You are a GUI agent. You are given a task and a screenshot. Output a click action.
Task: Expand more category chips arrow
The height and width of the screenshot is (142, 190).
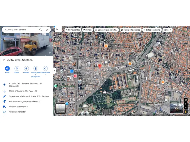[171, 30]
